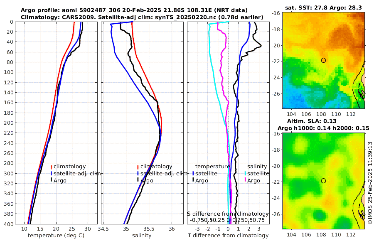Click blue satellite-adj legend swatch in salinity panel

point(138,174)
